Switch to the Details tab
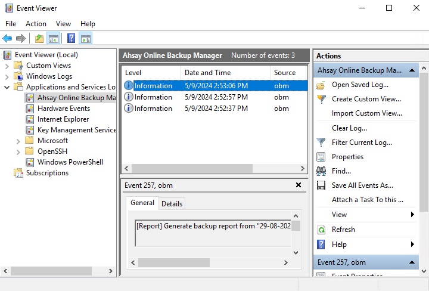 [172, 204]
